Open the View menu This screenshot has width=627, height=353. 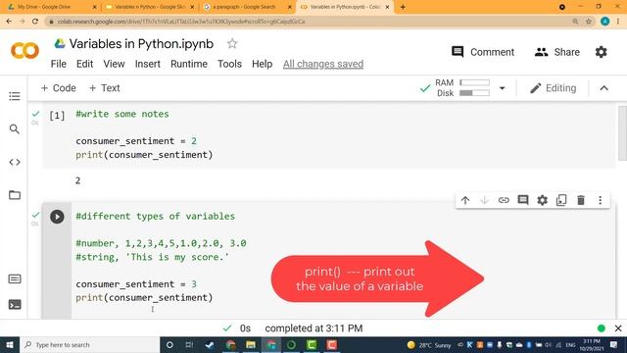tap(114, 64)
